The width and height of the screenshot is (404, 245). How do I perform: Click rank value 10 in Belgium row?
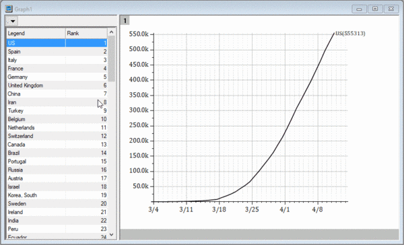click(x=104, y=119)
